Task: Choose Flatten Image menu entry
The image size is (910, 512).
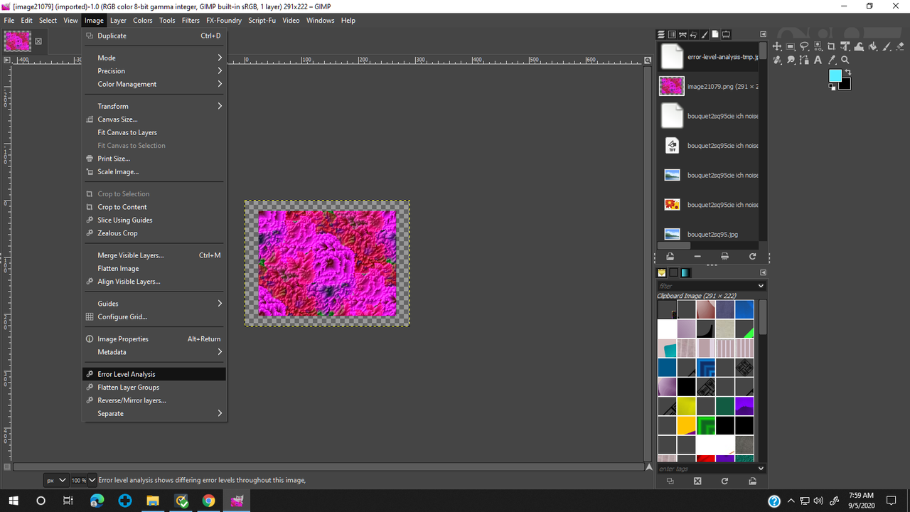Action: click(x=154, y=269)
